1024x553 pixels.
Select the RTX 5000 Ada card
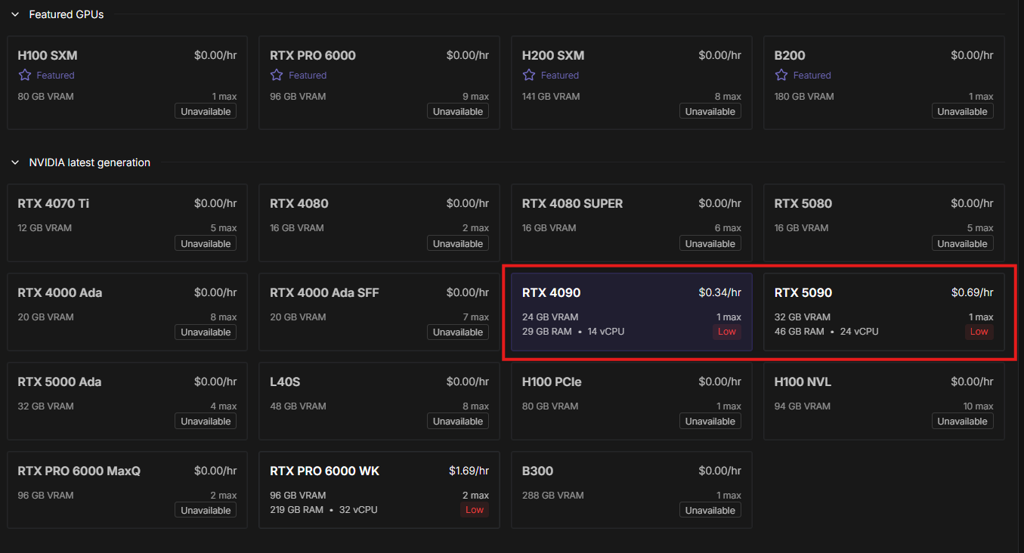[x=127, y=401]
